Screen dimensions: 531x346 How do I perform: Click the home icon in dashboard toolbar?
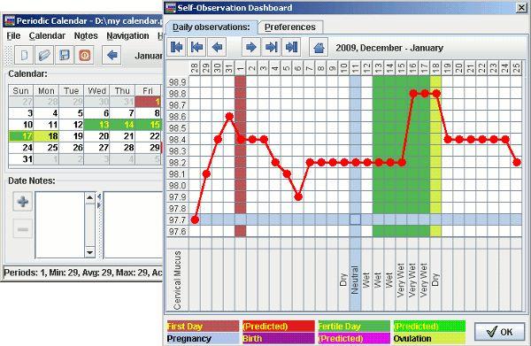click(x=319, y=47)
